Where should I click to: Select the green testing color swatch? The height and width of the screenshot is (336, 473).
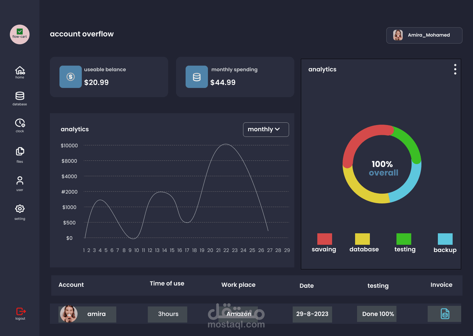tap(404, 239)
